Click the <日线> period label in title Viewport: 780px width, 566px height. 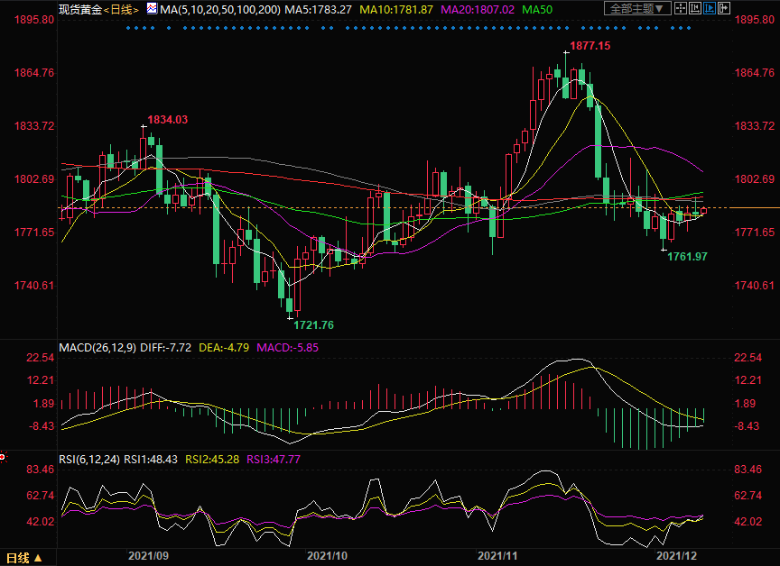click(121, 9)
